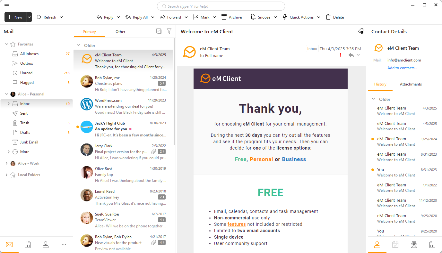Expand the More folders node
The width and height of the screenshot is (442, 253).
pyautogui.click(x=9, y=152)
